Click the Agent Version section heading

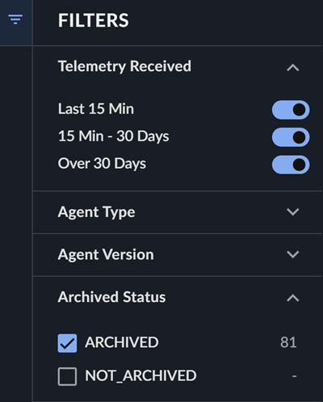coord(106,254)
